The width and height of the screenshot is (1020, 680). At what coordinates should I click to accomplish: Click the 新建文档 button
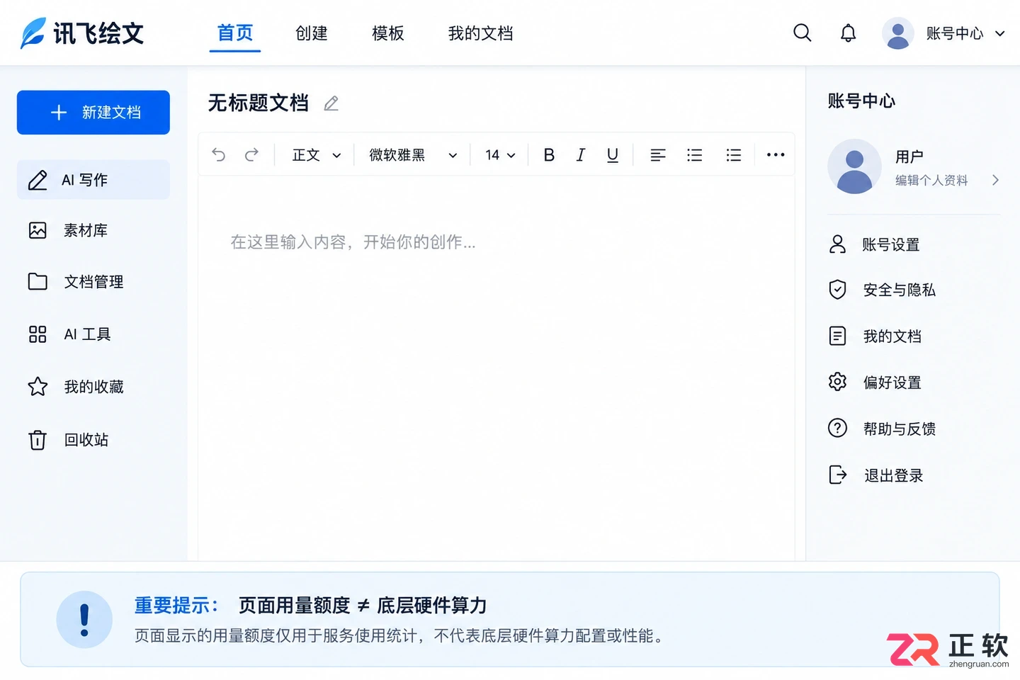[x=93, y=112]
